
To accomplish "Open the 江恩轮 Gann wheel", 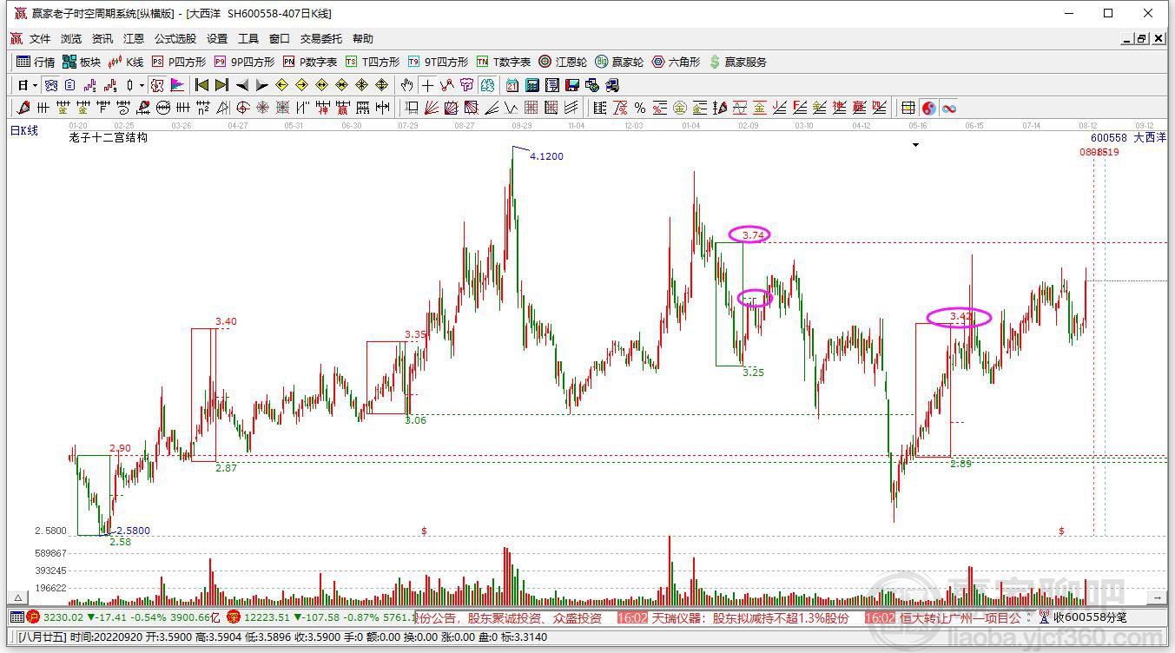I will coord(563,62).
